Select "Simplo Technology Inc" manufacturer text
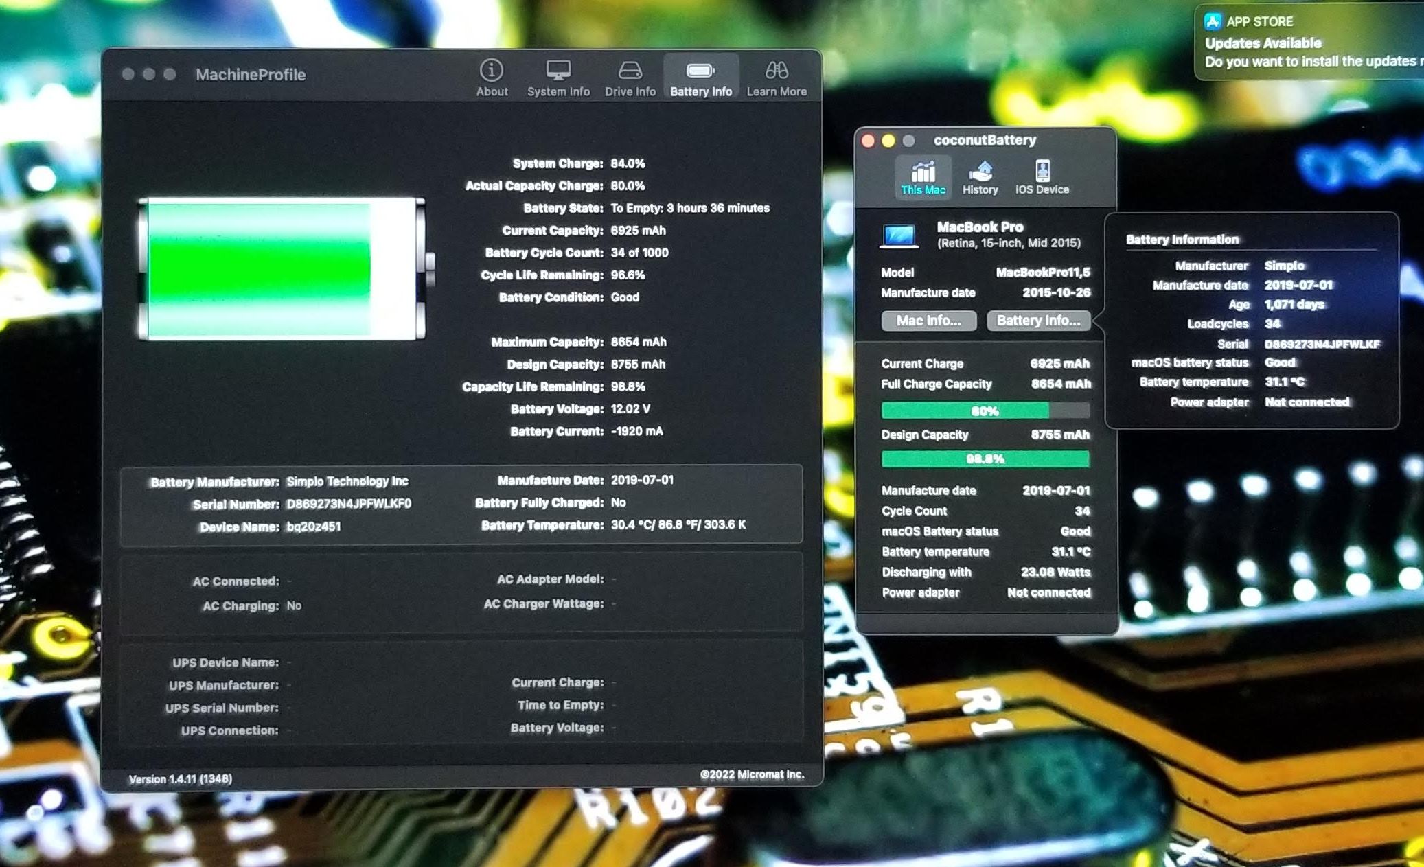Viewport: 1424px width, 867px height. pyautogui.click(x=347, y=481)
